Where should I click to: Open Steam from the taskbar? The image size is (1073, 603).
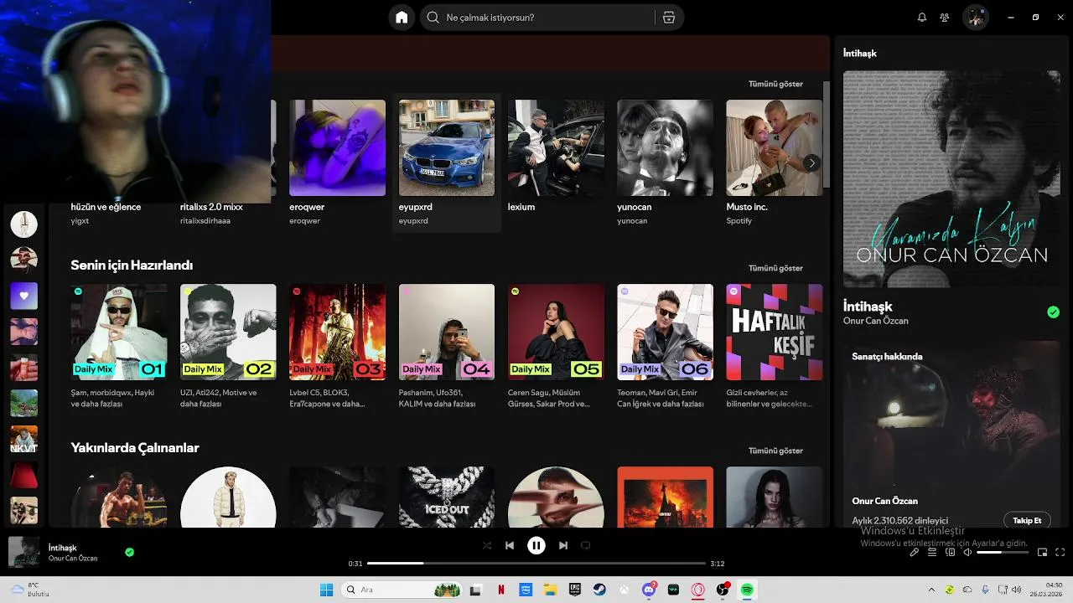(x=599, y=590)
